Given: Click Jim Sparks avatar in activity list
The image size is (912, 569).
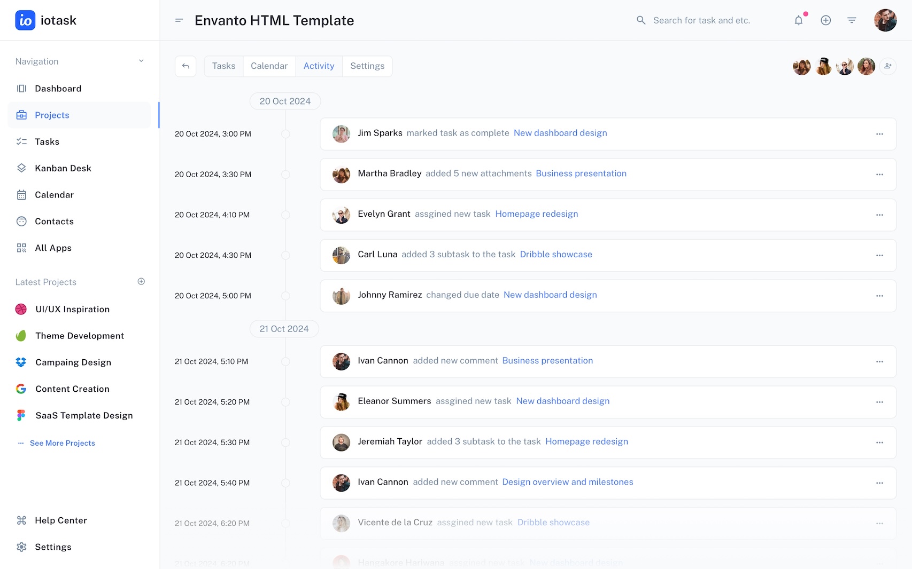Looking at the screenshot, I should pyautogui.click(x=341, y=134).
